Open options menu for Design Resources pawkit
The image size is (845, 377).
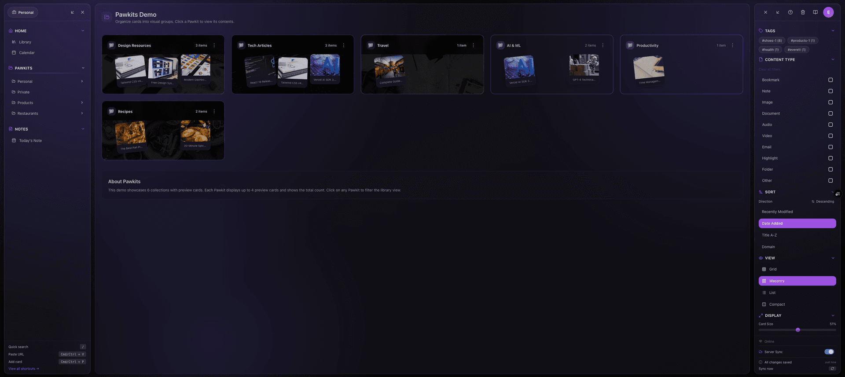[x=214, y=46]
